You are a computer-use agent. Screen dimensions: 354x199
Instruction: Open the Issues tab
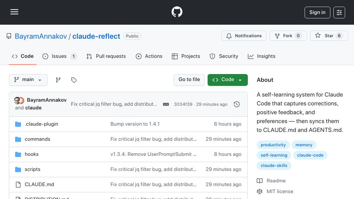60,56
